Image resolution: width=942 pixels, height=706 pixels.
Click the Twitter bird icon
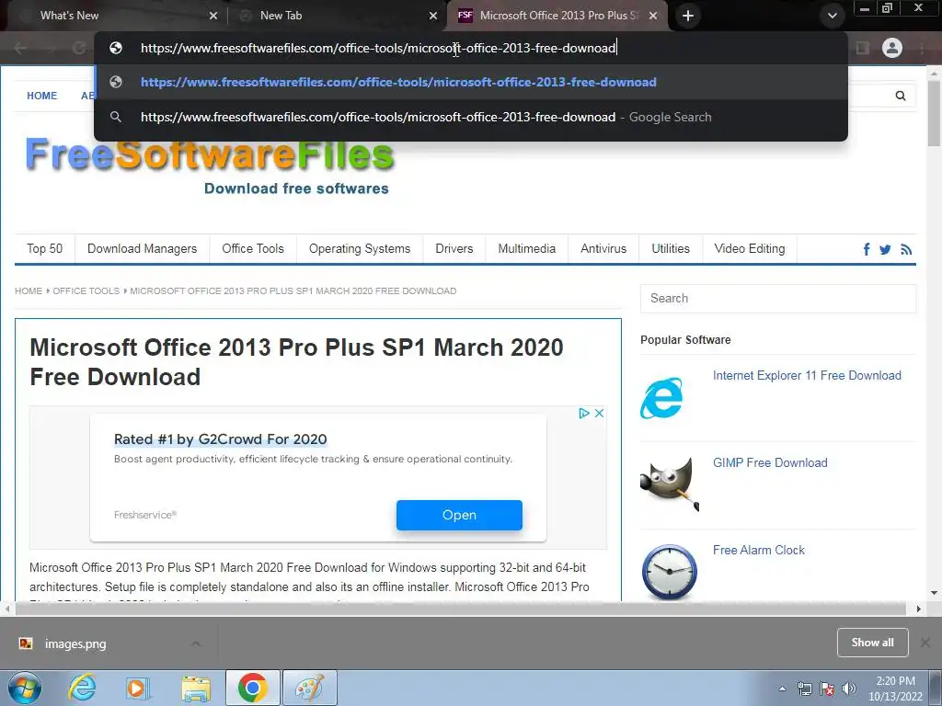coord(885,249)
